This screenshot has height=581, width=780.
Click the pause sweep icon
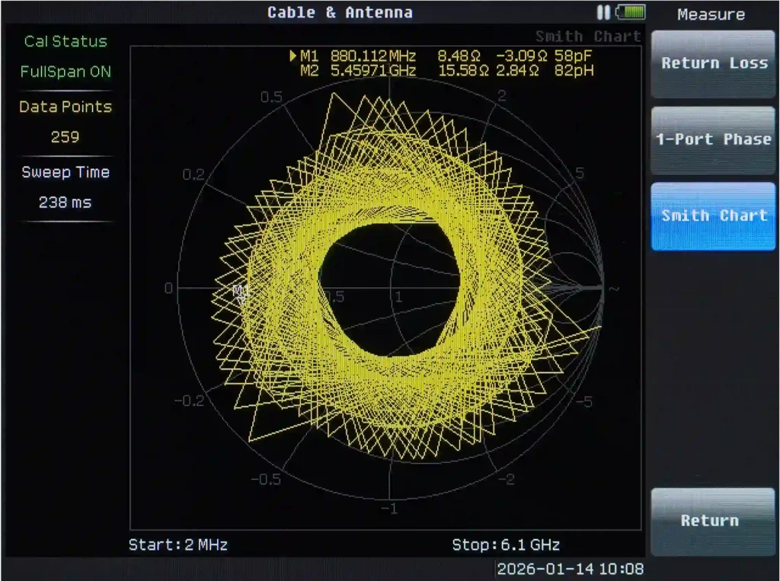[606, 11]
